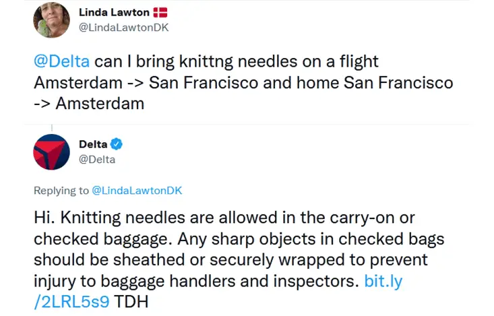The width and height of the screenshot is (494, 316).
Task: Click the final '-> Amsterdam' line of tweet
Action: pyautogui.click(x=89, y=104)
